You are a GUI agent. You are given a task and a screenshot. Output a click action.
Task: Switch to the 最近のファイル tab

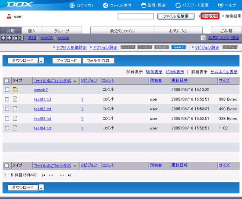123,31
